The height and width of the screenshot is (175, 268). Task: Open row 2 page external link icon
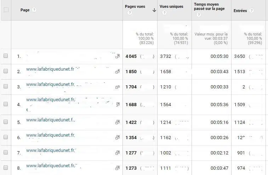118,71
